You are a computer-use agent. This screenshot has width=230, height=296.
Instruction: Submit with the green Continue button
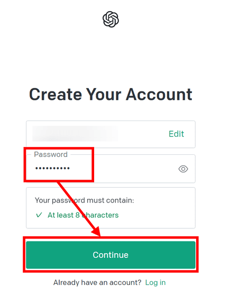pos(111,255)
